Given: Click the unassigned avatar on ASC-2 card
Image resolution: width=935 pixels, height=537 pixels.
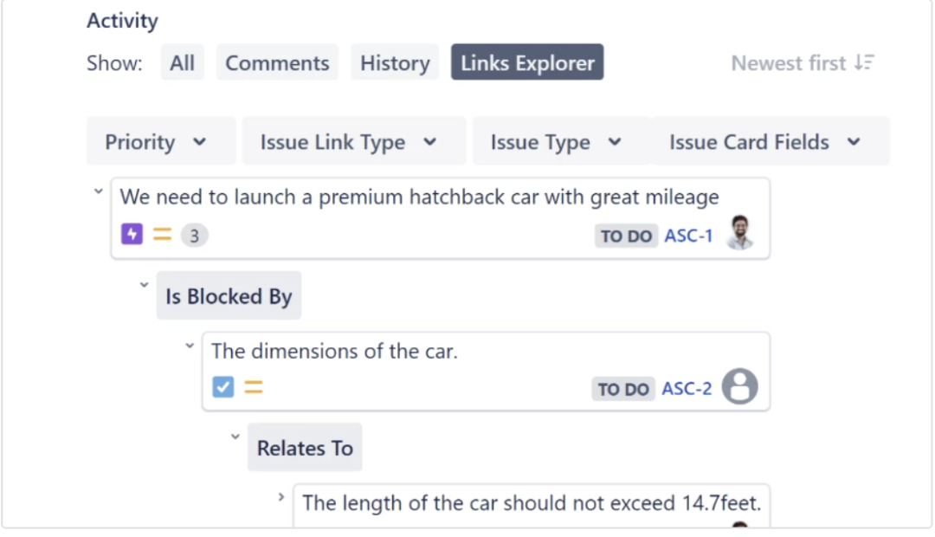Looking at the screenshot, I should (x=740, y=387).
